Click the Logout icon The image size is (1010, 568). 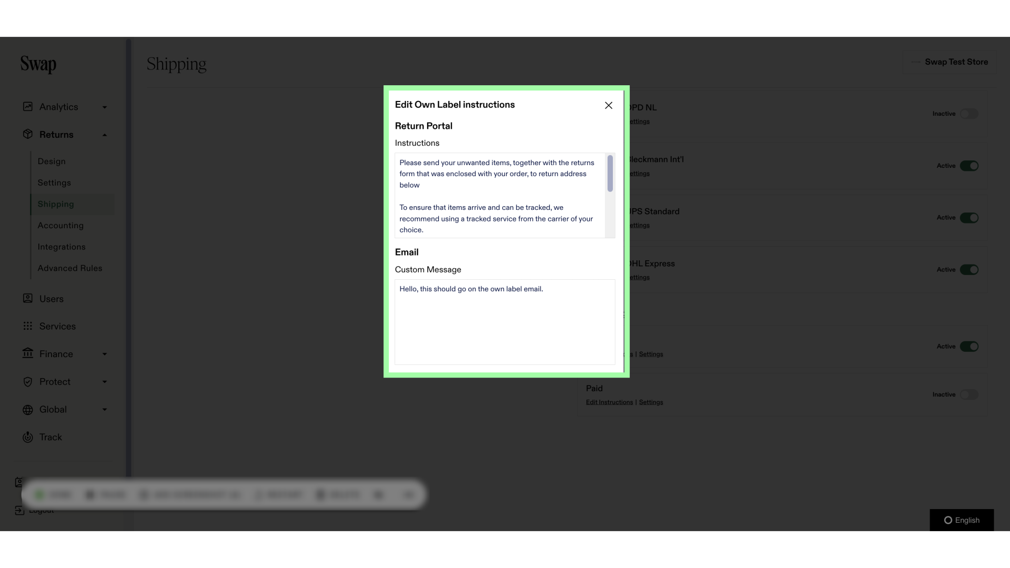click(x=19, y=510)
